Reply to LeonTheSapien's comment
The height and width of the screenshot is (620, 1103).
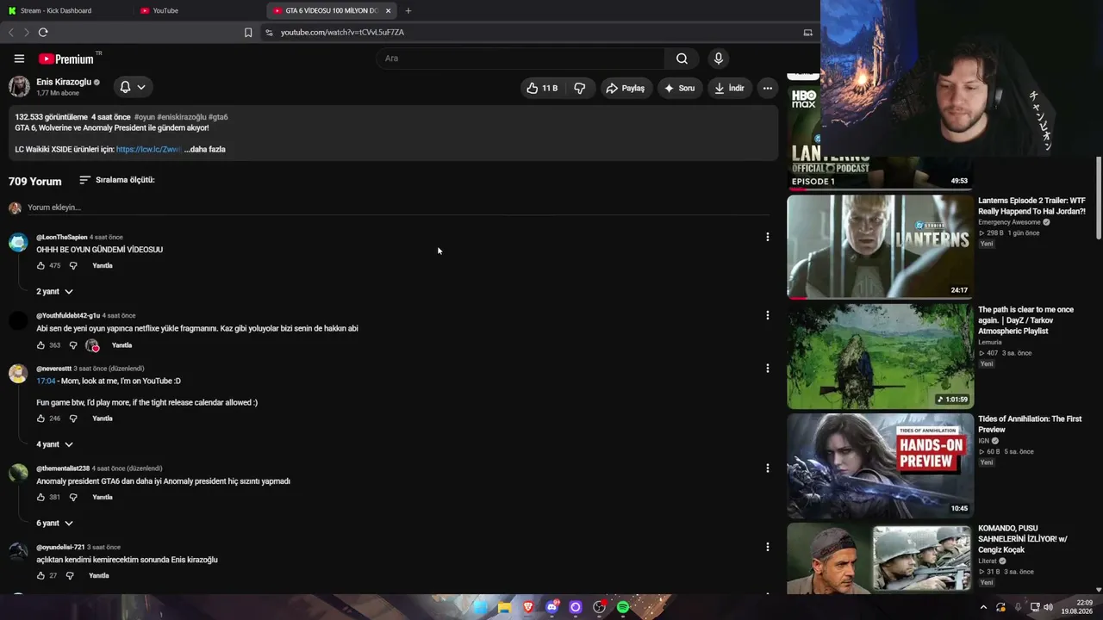click(103, 266)
